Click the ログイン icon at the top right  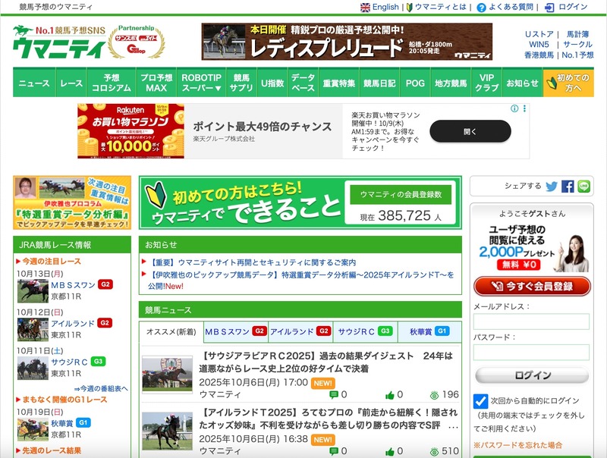click(548, 7)
